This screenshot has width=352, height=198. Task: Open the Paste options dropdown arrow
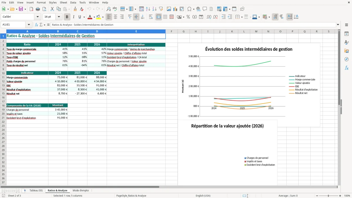[69, 9]
